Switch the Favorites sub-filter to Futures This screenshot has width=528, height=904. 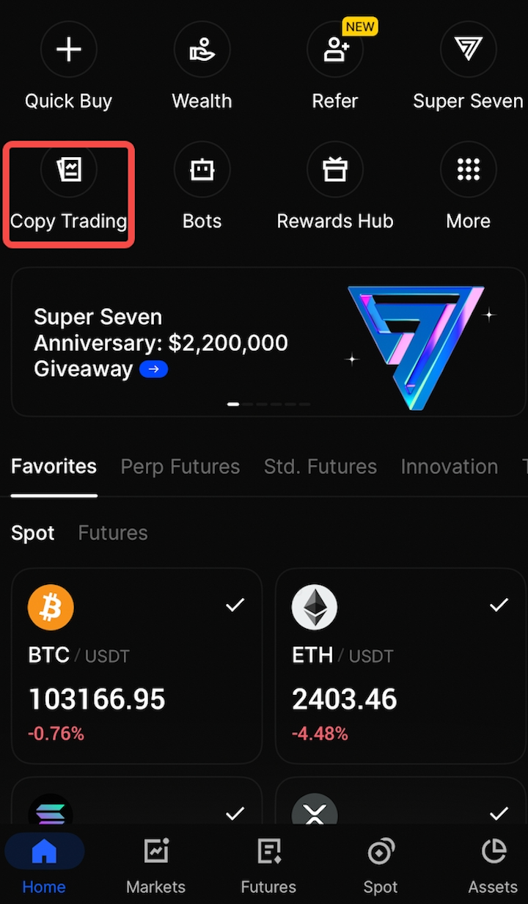point(113,533)
